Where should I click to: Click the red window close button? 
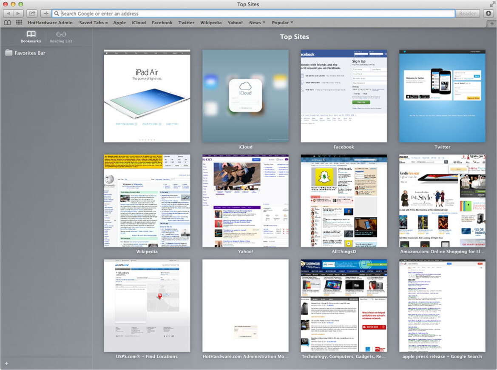point(5,4)
